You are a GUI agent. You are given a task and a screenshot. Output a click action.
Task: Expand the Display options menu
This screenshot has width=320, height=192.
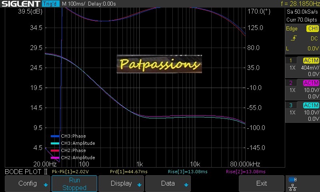tap(121, 184)
